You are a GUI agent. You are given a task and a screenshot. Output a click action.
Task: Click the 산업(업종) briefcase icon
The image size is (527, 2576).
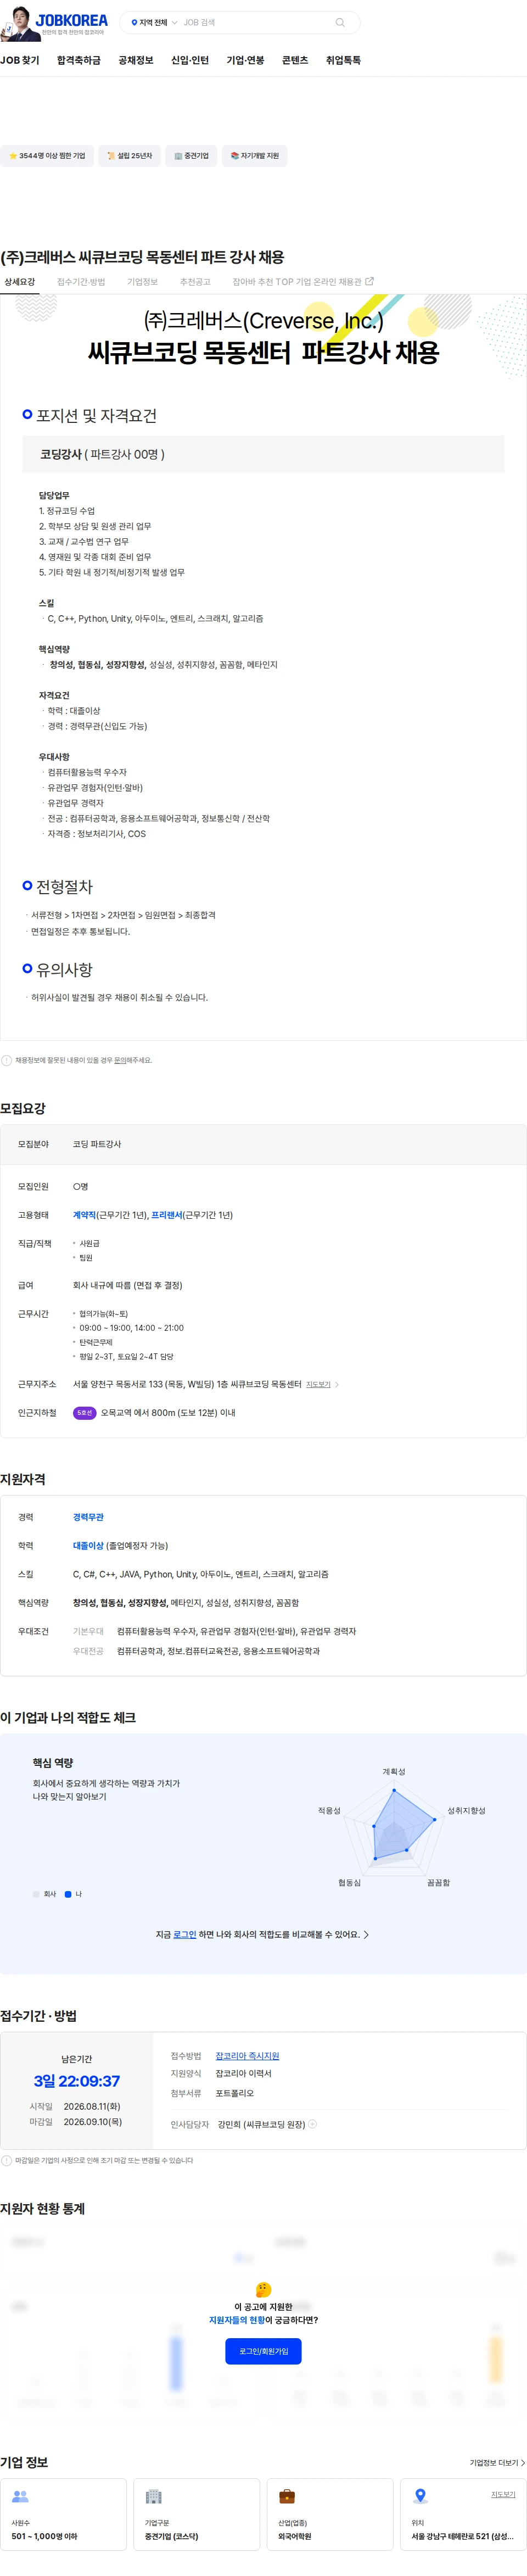tap(287, 2496)
